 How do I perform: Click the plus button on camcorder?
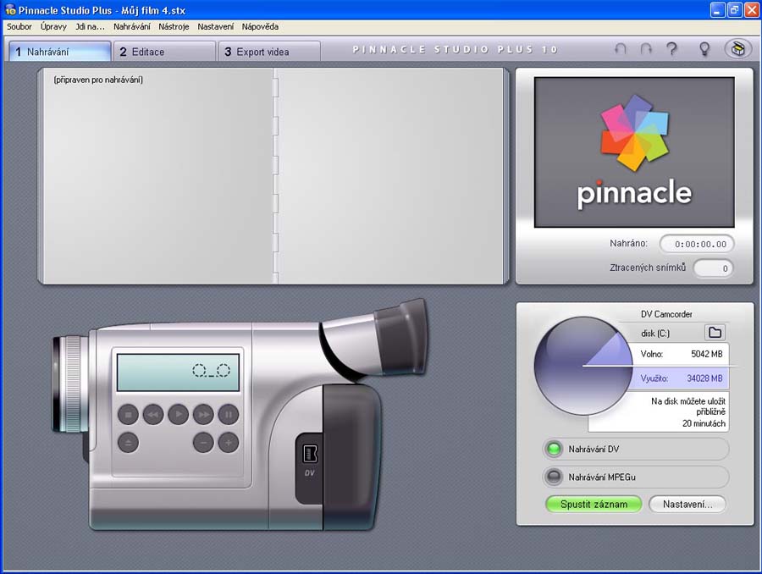[x=229, y=441]
